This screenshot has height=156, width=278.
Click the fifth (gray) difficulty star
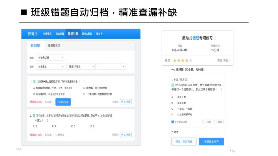pos(191,61)
